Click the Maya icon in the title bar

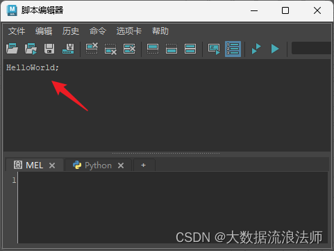[x=12, y=10]
